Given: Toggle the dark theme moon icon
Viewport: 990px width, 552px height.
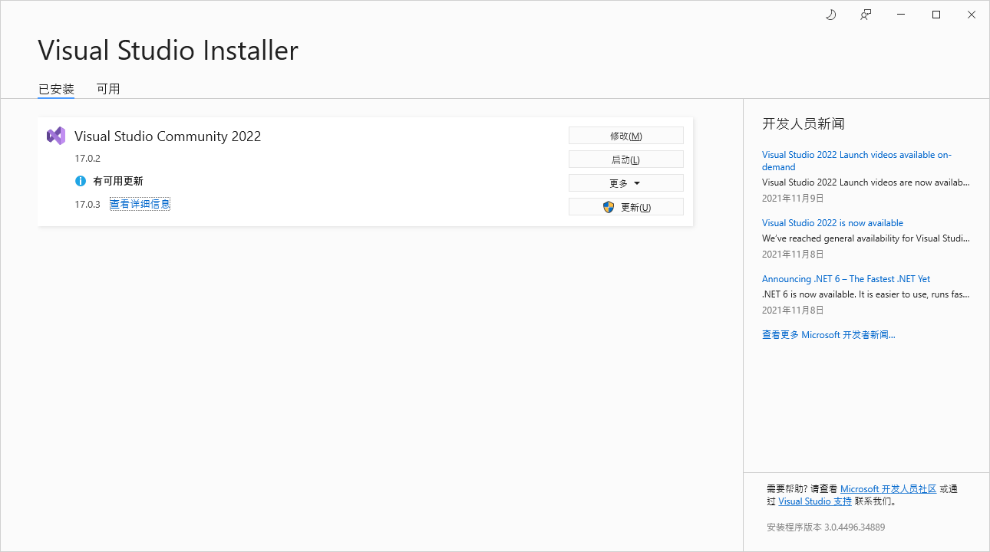Looking at the screenshot, I should point(830,15).
